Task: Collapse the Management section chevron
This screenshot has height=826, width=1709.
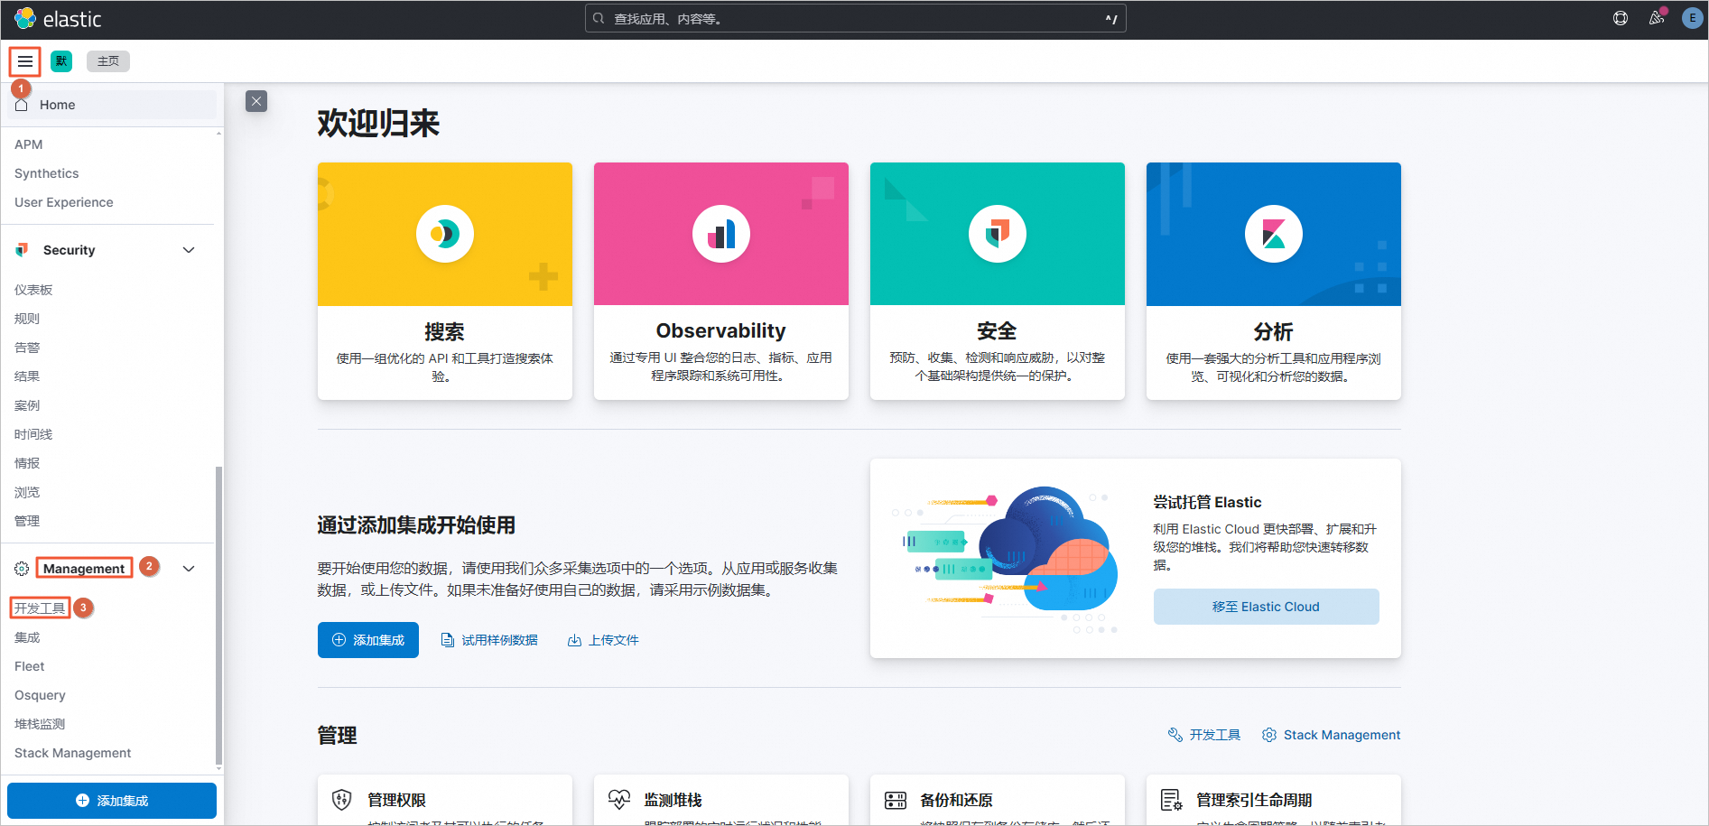Action: pyautogui.click(x=189, y=569)
